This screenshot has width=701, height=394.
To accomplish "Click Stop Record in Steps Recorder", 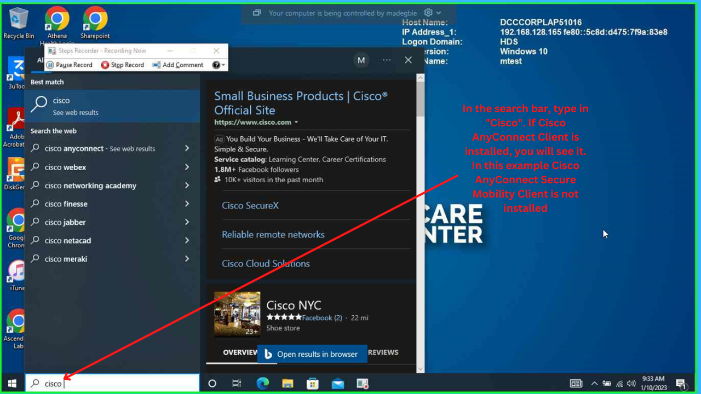I will click(x=122, y=65).
